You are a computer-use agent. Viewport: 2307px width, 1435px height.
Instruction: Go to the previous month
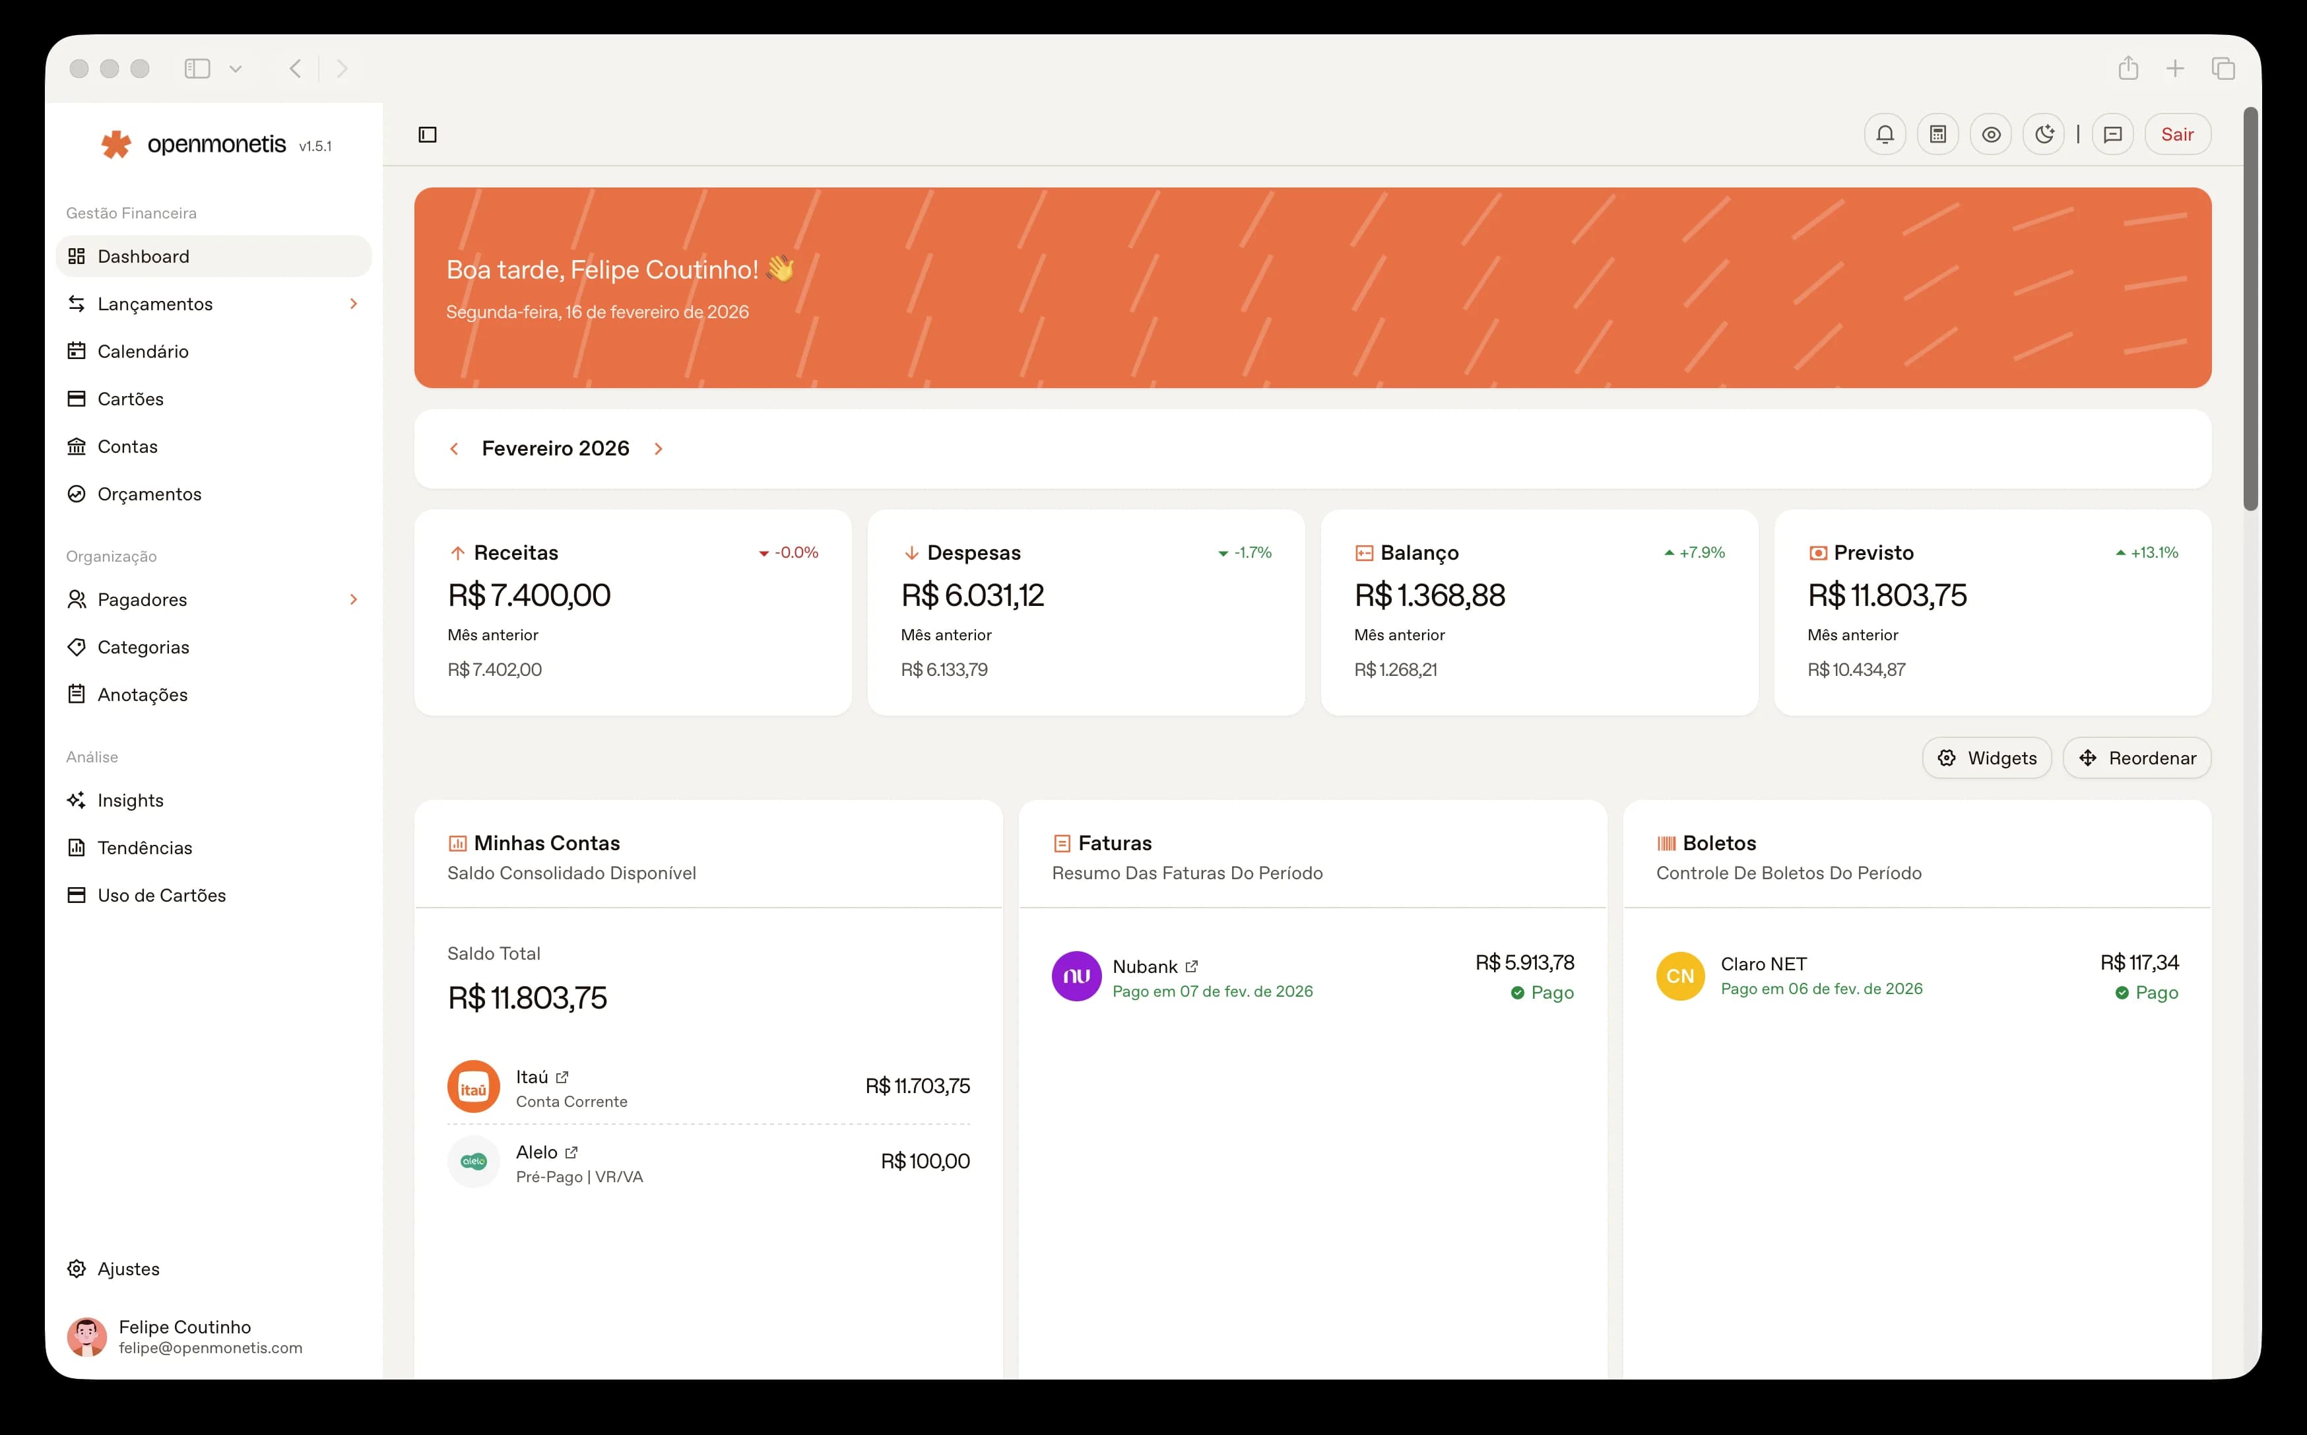coord(455,448)
